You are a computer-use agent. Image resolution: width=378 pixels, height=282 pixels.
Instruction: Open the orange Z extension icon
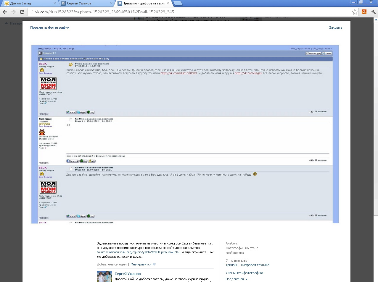point(364,12)
